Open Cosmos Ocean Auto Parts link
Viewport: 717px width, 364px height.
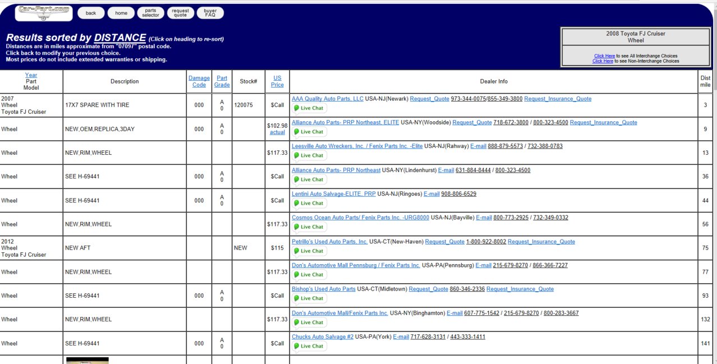click(x=360, y=217)
